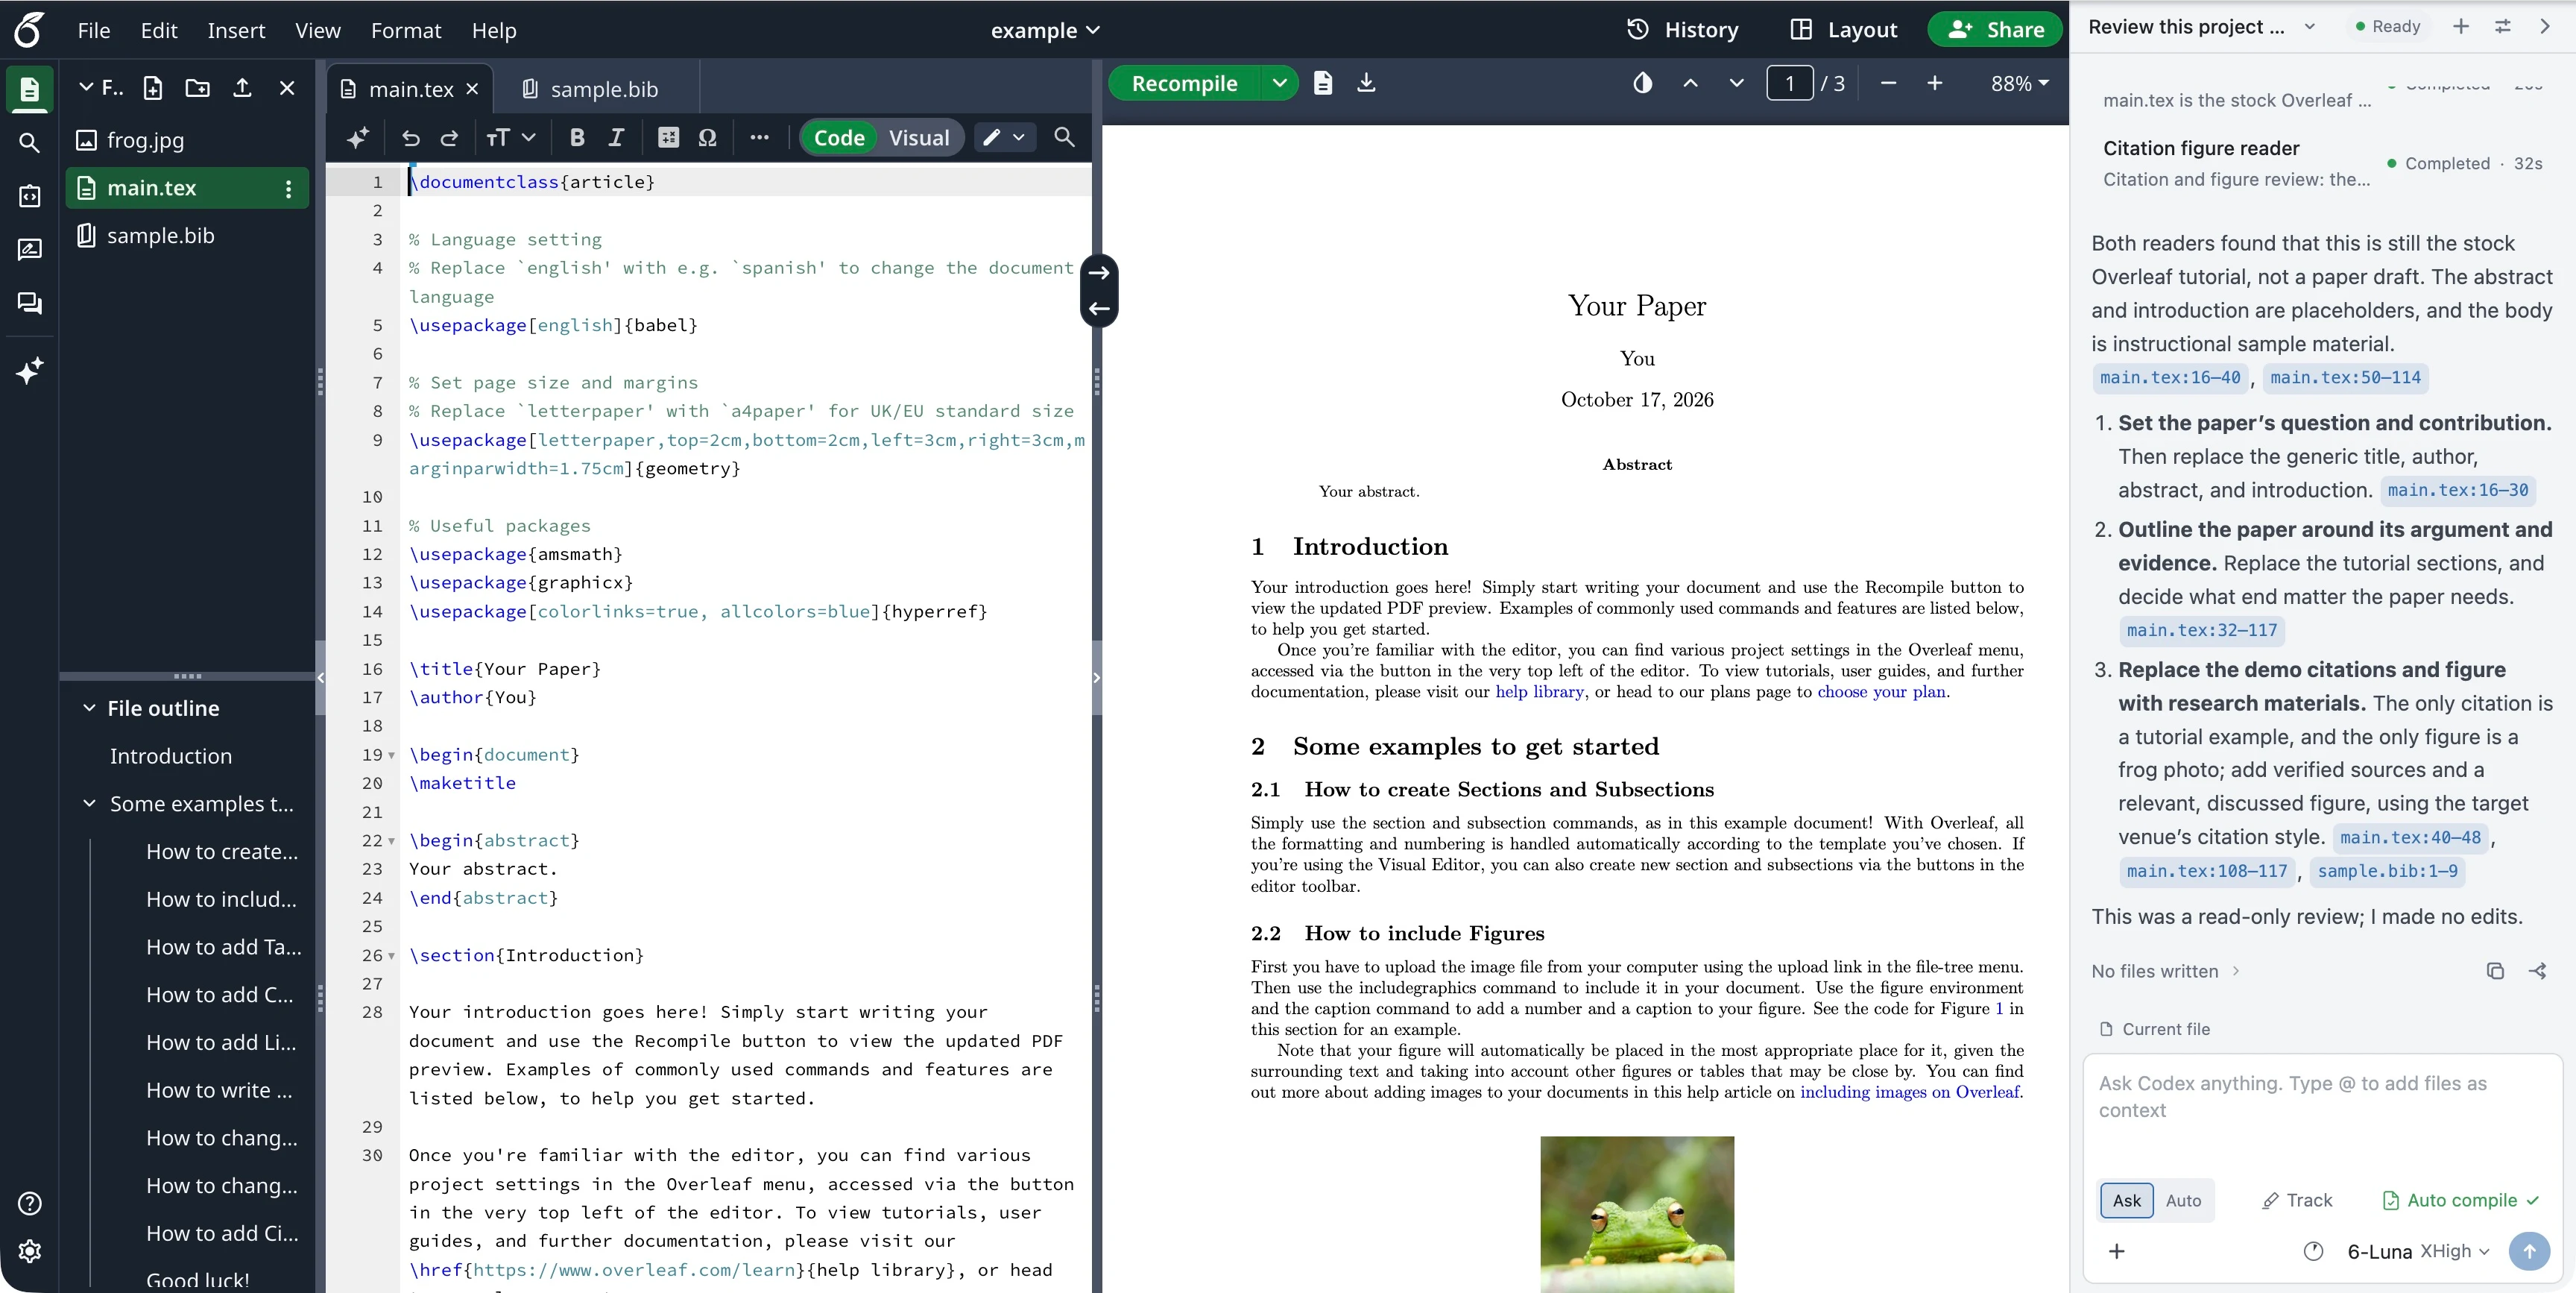Image resolution: width=2576 pixels, height=1293 pixels.
Task: Open the chat panel icon in left sidebar
Action: (x=30, y=303)
